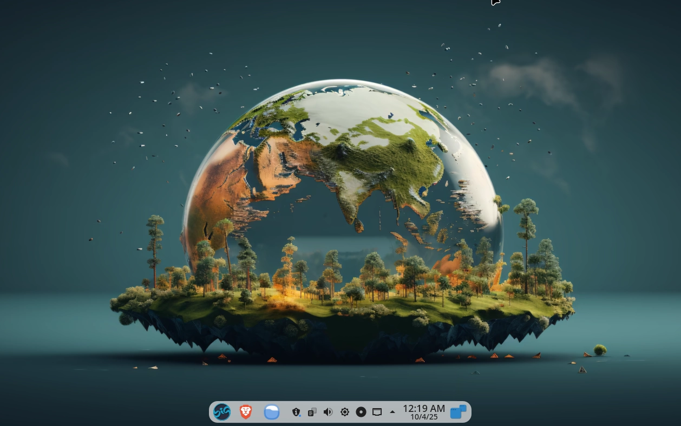Click the cloud in the wallpaper's upper right
Viewport: 681px width, 426px height.
(531, 81)
